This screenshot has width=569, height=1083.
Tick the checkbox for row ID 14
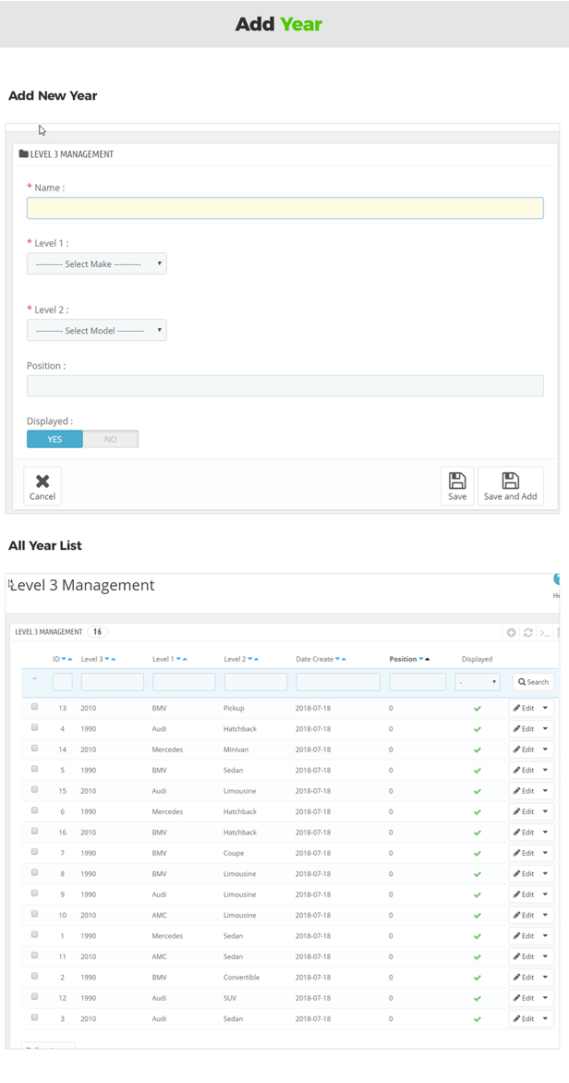coord(35,748)
